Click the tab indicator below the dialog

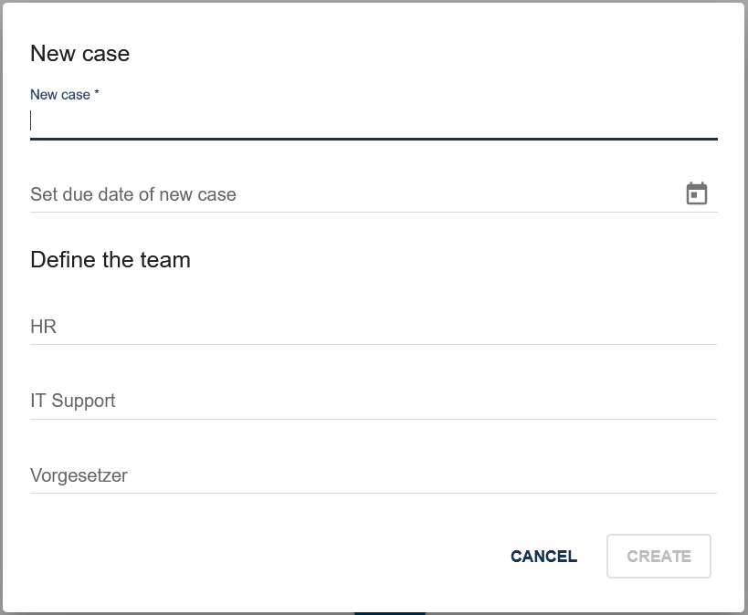(x=390, y=612)
